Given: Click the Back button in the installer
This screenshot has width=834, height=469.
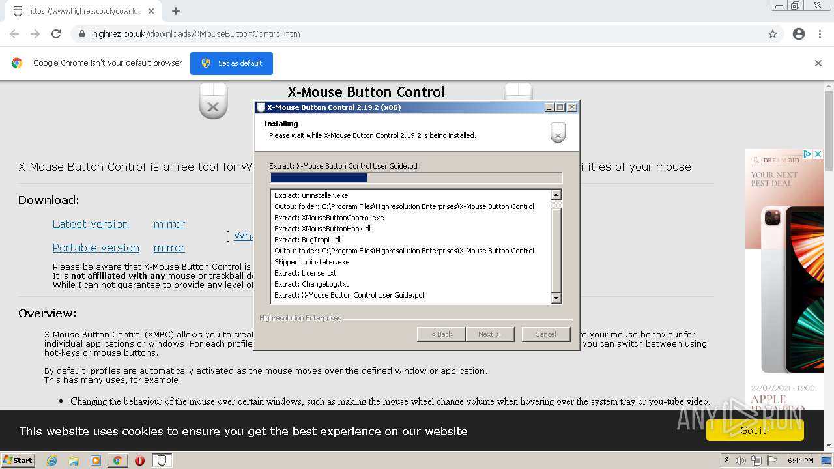Looking at the screenshot, I should point(441,334).
